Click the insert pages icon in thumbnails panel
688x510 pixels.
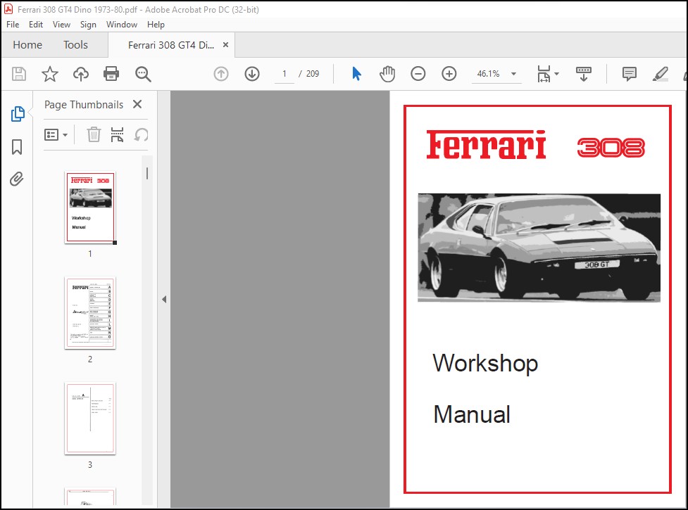117,134
